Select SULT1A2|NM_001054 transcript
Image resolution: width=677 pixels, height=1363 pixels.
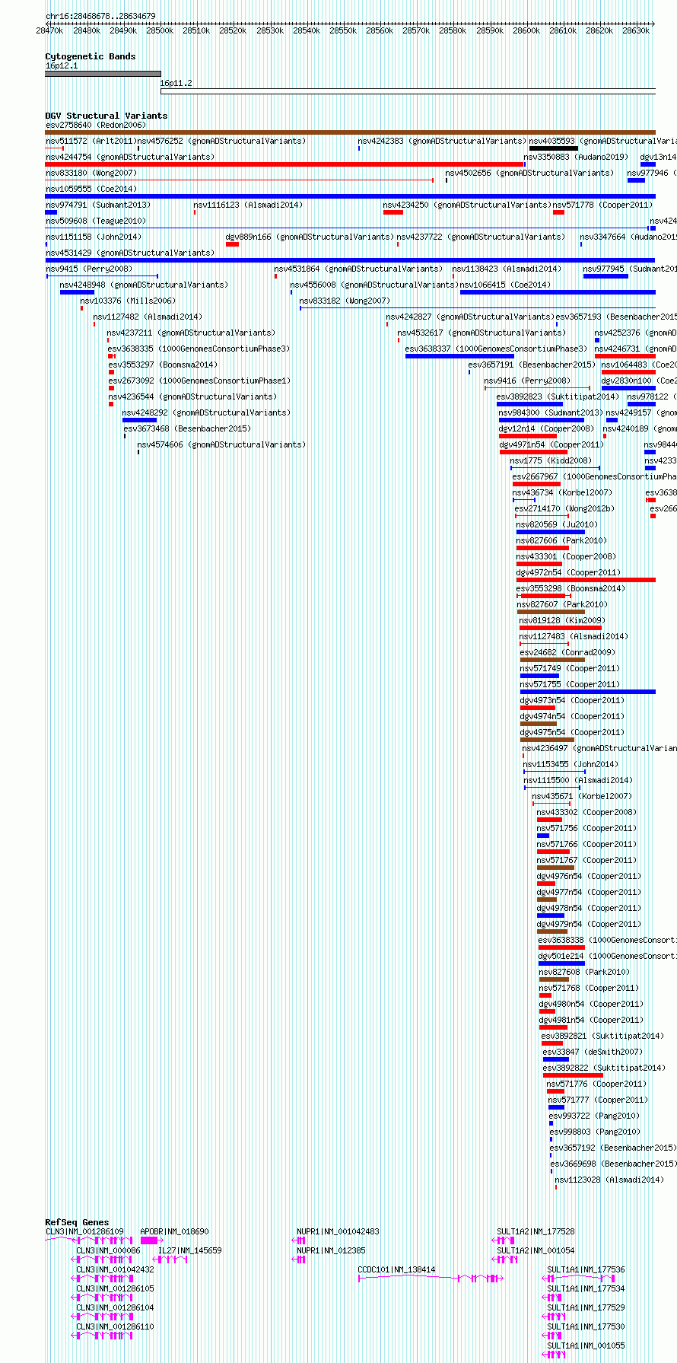coord(536,1250)
